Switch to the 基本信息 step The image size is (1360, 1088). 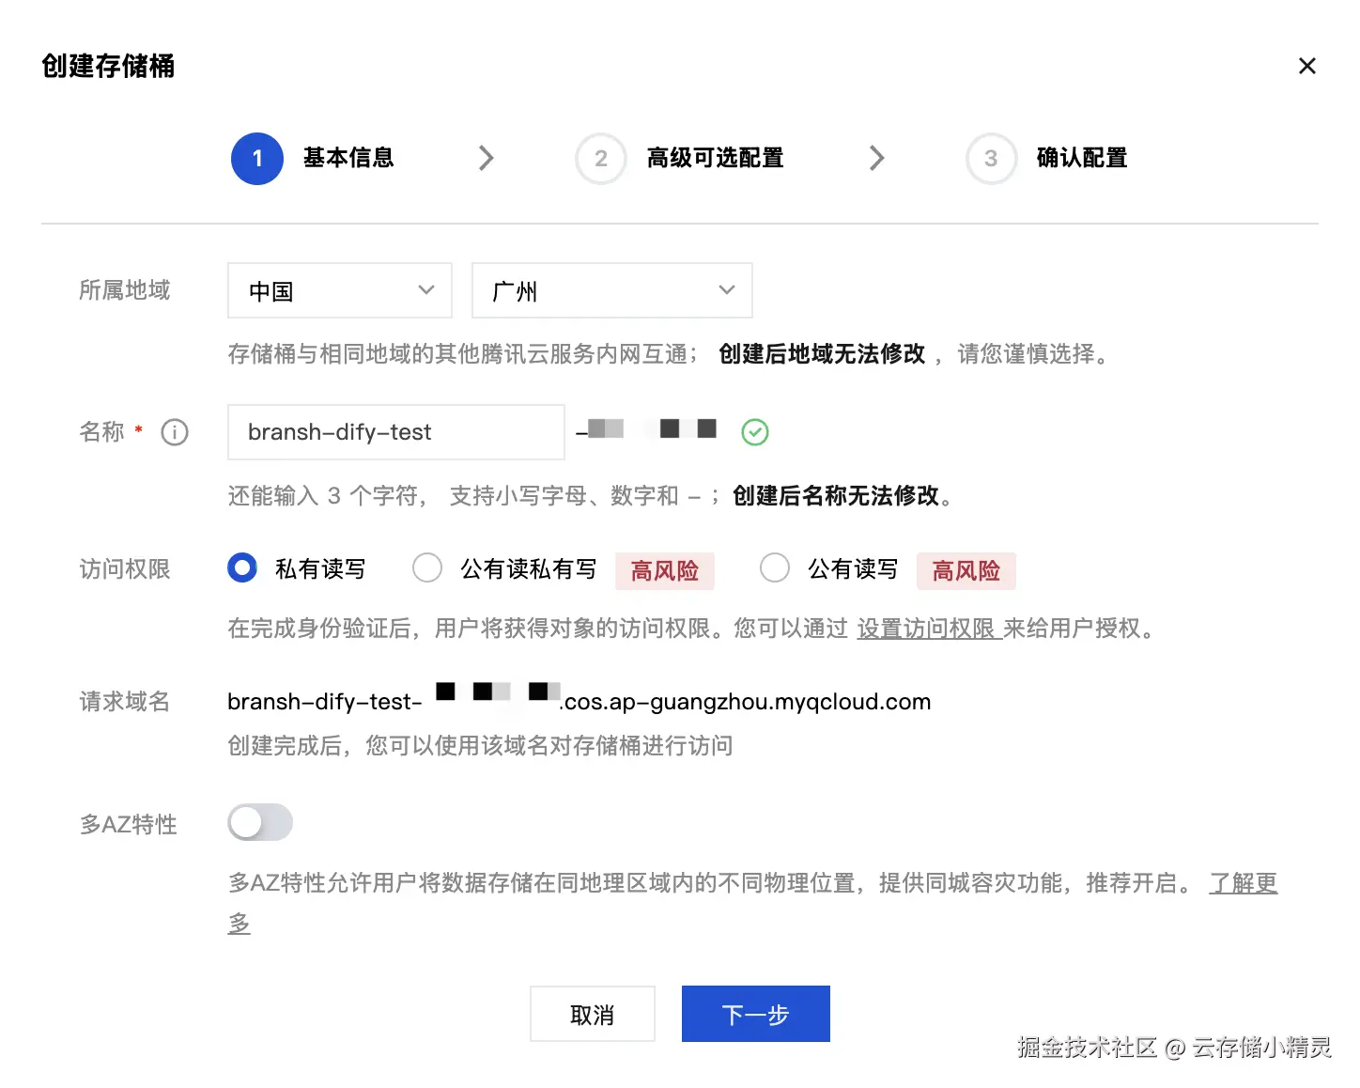[348, 159]
